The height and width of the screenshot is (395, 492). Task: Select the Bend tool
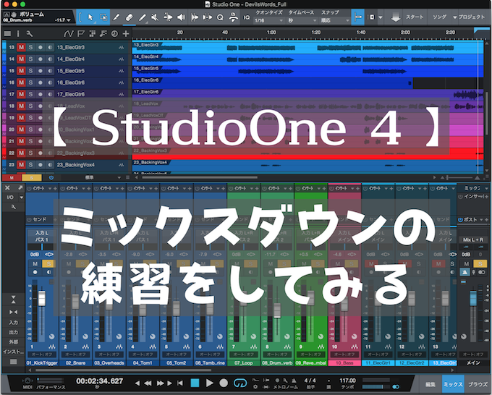click(x=168, y=17)
